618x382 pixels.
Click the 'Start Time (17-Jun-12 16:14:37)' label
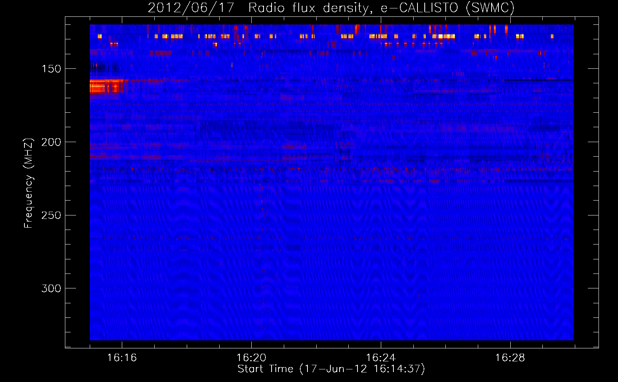331,369
